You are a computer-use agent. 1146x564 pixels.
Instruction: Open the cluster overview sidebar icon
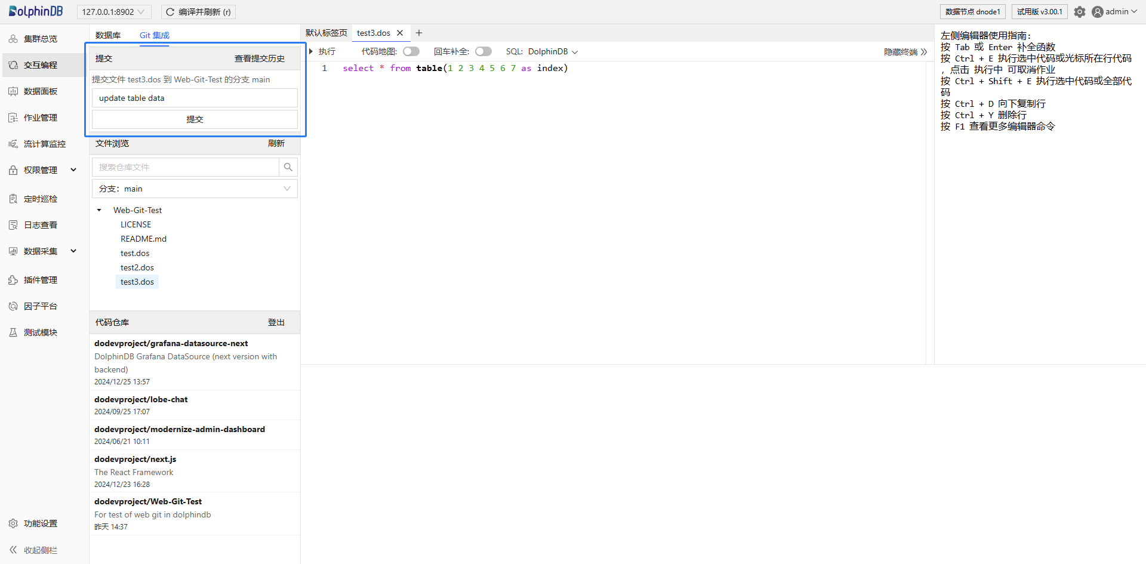(13, 39)
